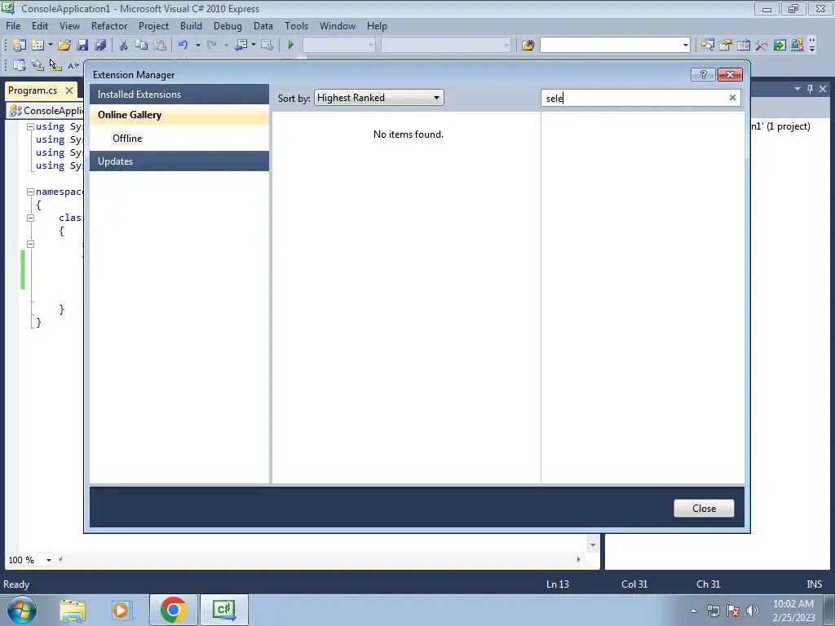Screen dimensions: 835x626
Task: Toggle the Solution Explorer auto-hide pin
Action: coord(810,90)
